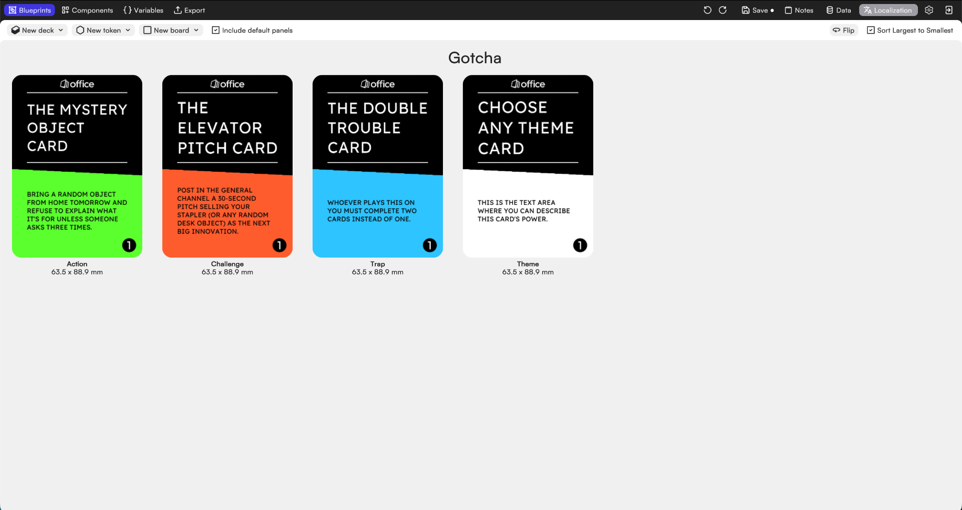The width and height of the screenshot is (962, 510).
Task: Click the redo arrow icon
Action: (x=723, y=10)
